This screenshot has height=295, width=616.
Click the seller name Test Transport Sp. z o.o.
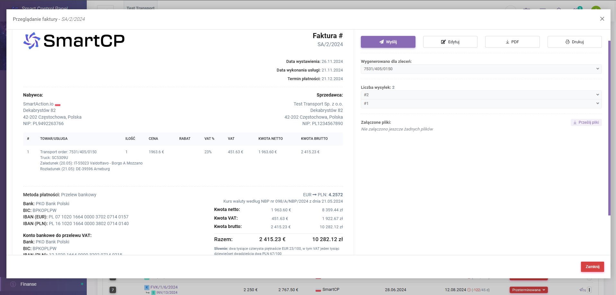tap(318, 104)
